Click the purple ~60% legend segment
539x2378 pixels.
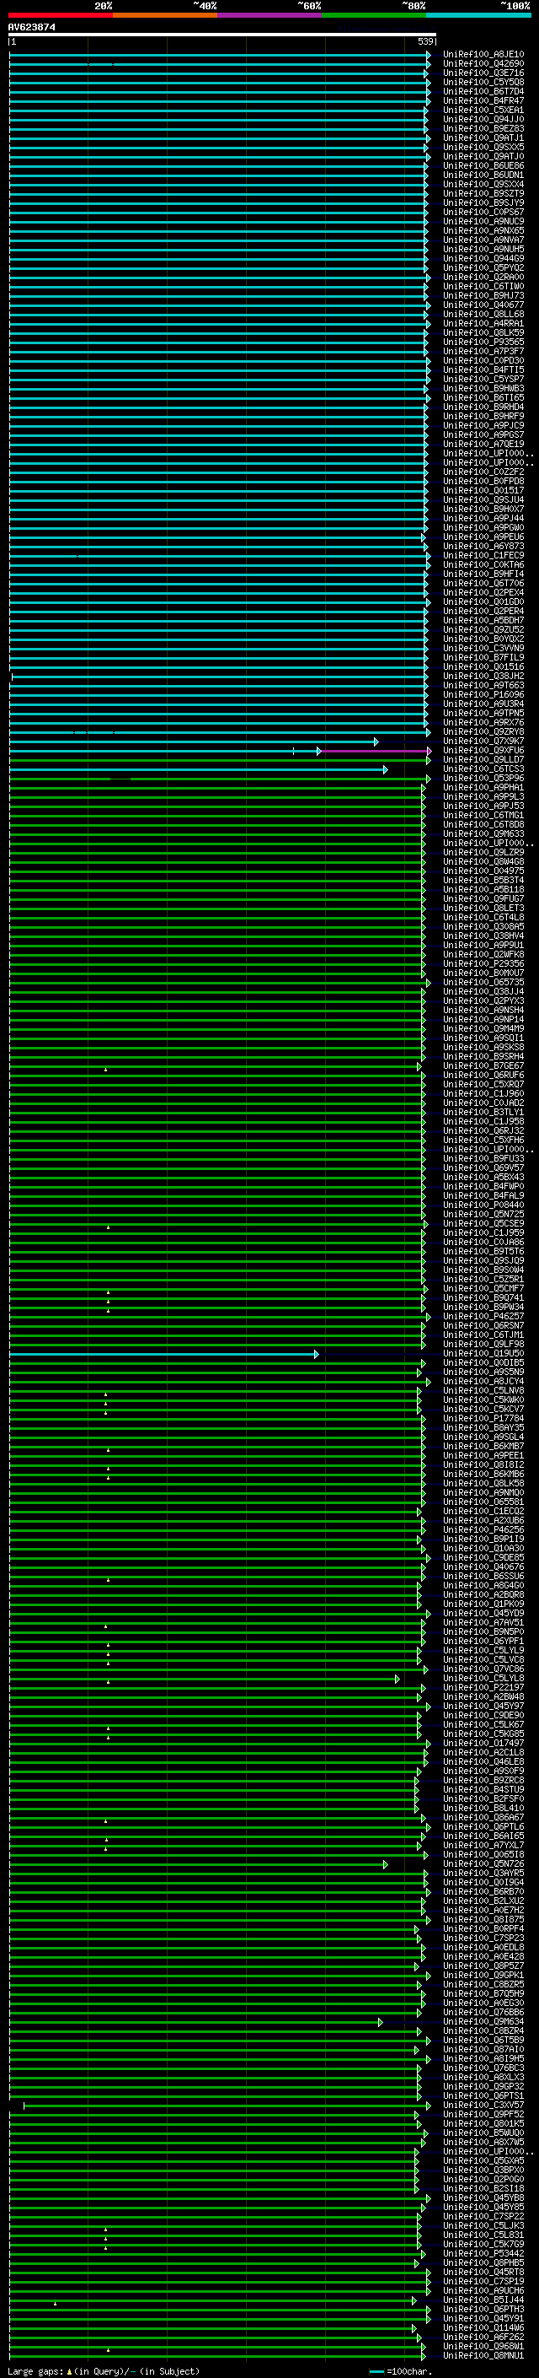pyautogui.click(x=269, y=15)
